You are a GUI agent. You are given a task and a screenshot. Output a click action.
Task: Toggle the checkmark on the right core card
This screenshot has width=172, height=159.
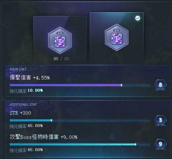[138, 18]
